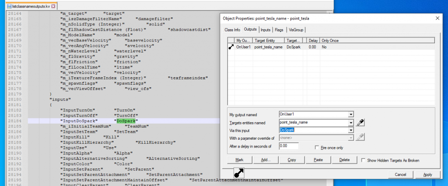
Task: Open the My output named dropdown arrow
Action: pyautogui.click(x=351, y=114)
